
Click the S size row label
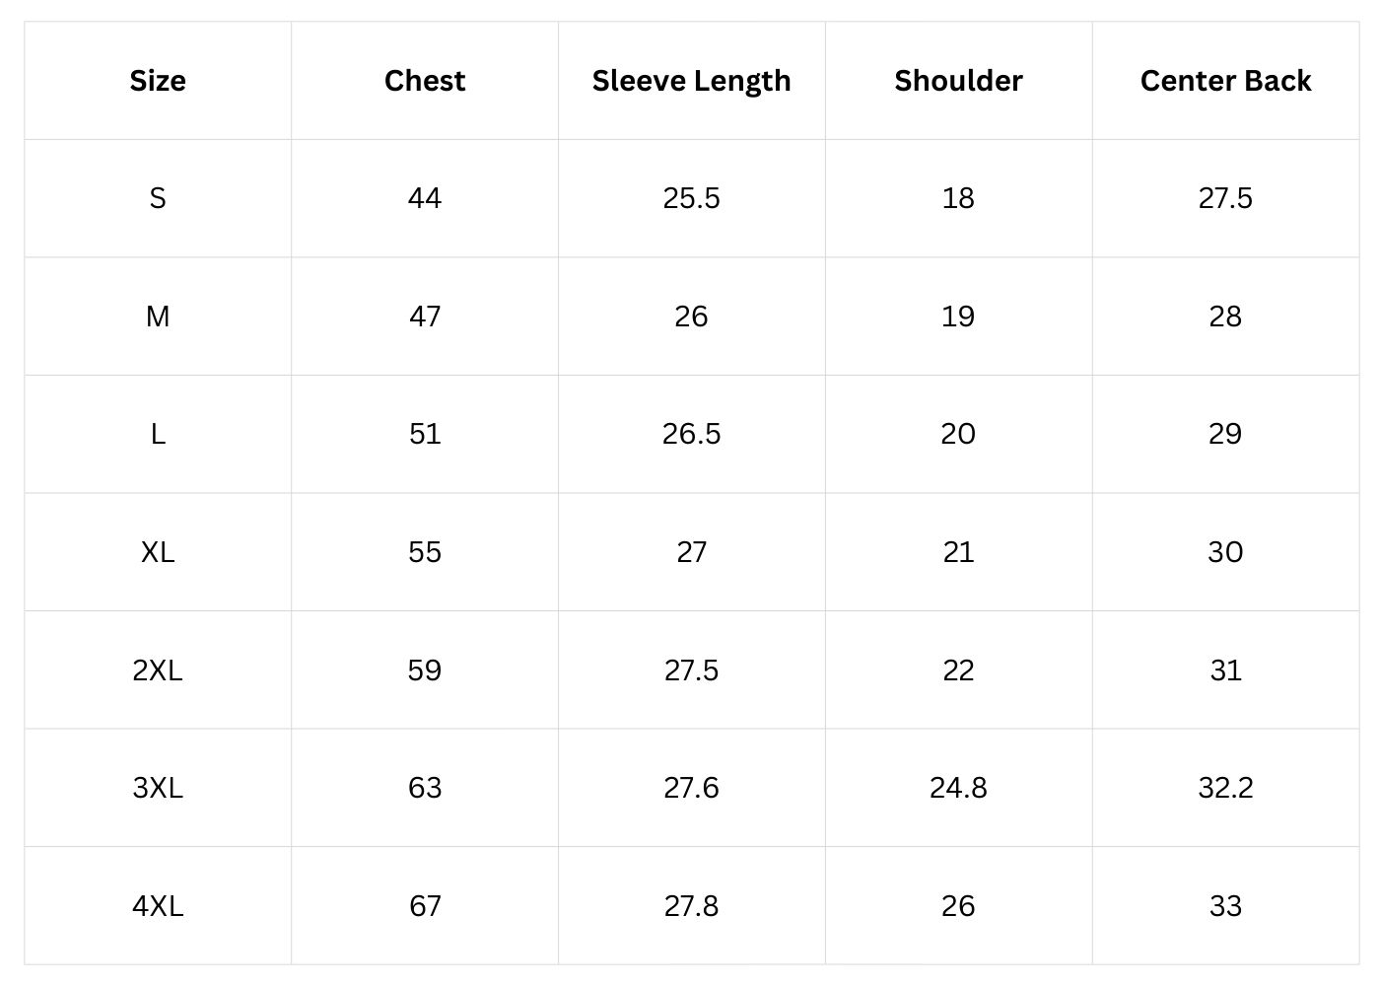(158, 198)
